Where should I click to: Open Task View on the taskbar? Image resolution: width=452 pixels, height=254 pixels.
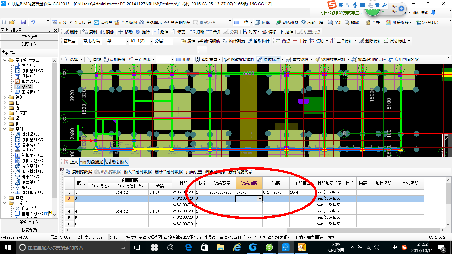click(x=138, y=247)
